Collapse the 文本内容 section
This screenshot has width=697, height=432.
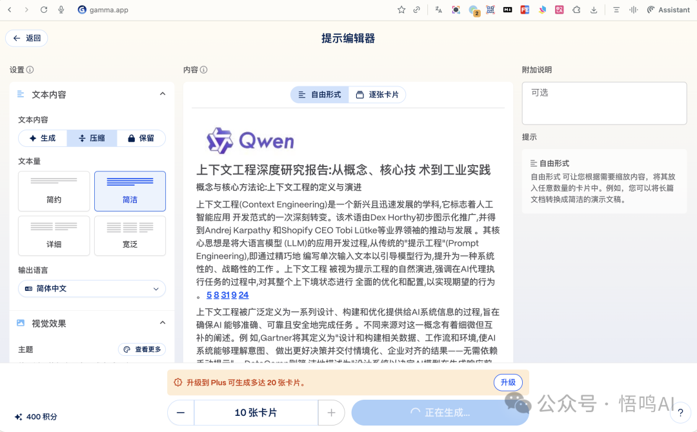(162, 94)
